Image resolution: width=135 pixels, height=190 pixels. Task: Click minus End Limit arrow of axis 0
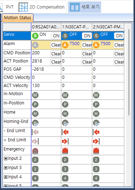click(x=35, y=132)
